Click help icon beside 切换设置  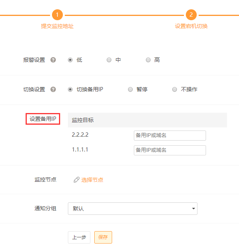pyautogui.click(x=53, y=89)
